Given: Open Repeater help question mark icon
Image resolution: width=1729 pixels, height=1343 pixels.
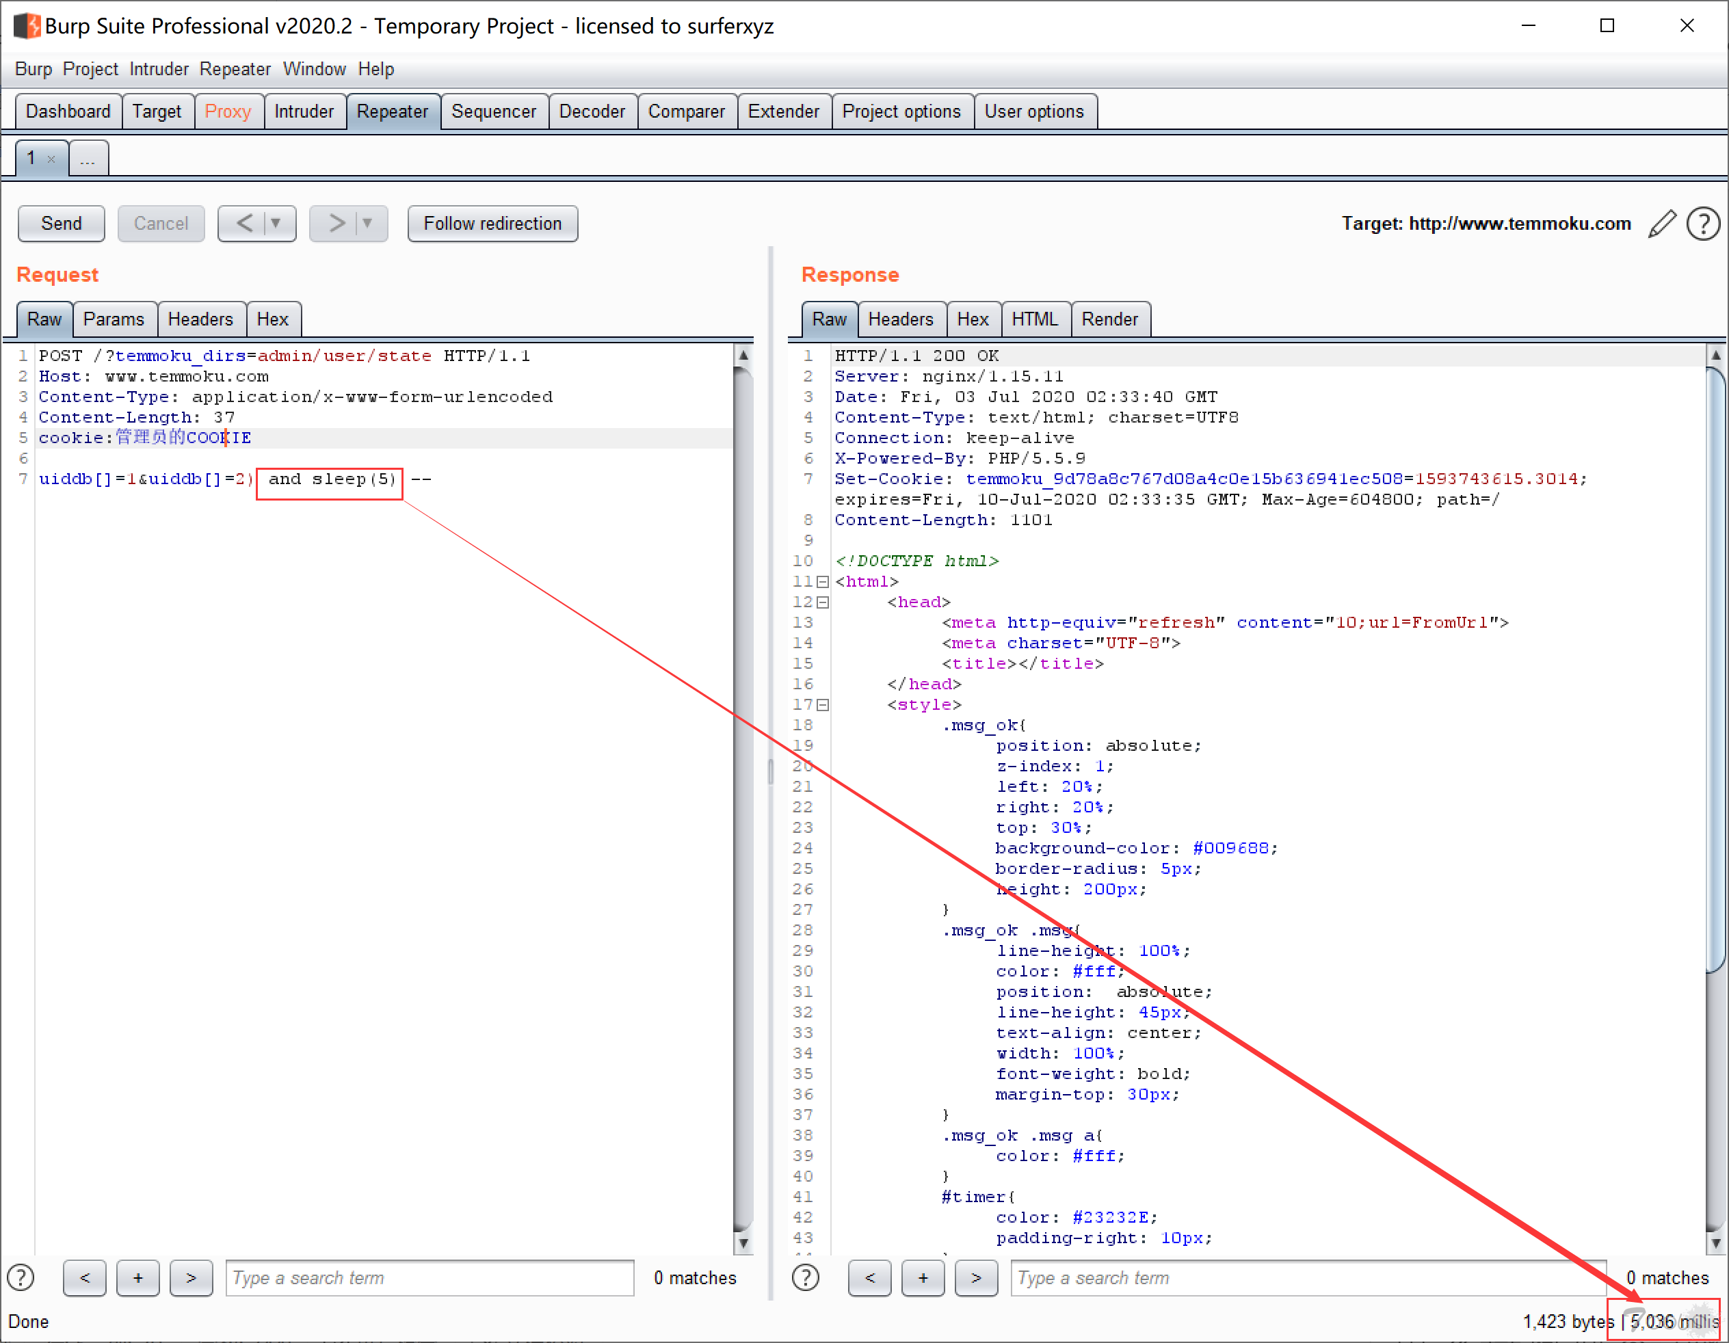Looking at the screenshot, I should click(1703, 224).
